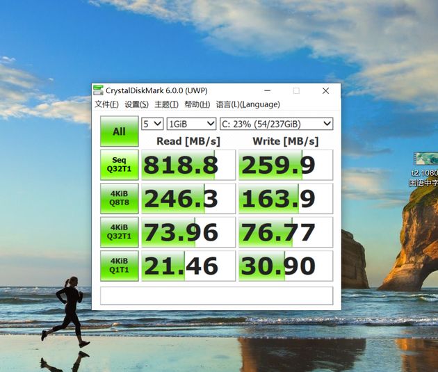Click the sequential read result 818.8

188,165
